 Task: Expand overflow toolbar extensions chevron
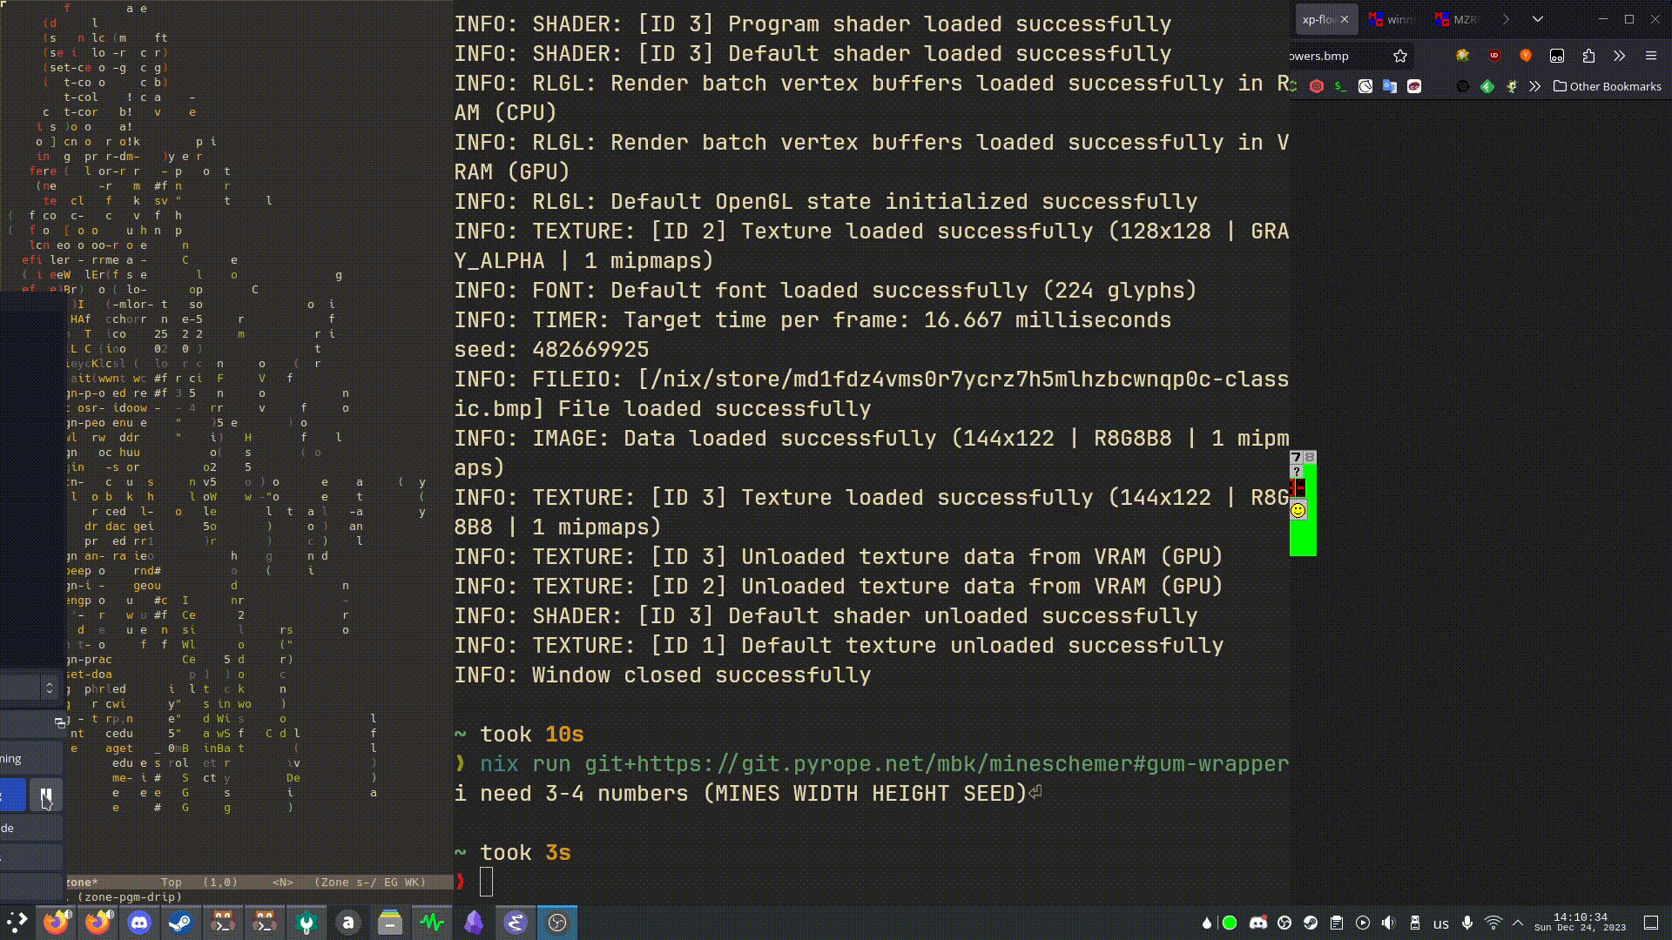click(1619, 56)
